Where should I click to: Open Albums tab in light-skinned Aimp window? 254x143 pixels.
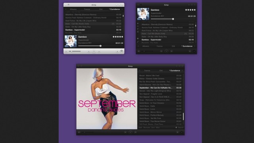pyautogui.click(x=73, y=9)
